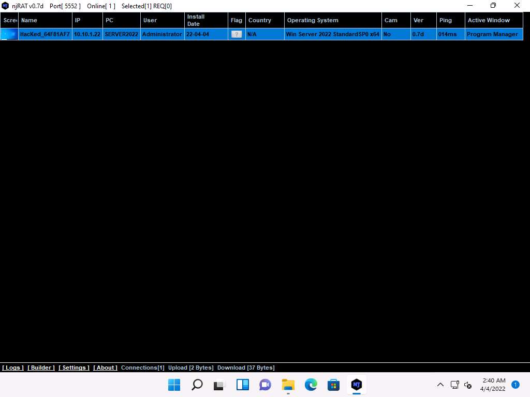The width and height of the screenshot is (530, 397).
Task: Open the About link
Action: 105,368
